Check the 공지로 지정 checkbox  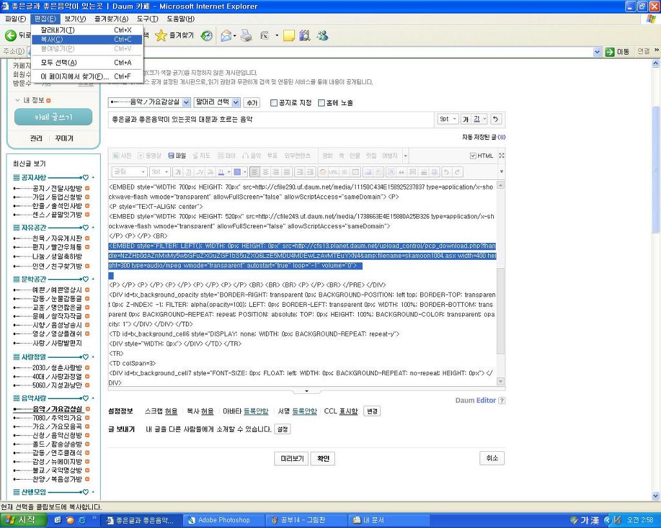274,103
